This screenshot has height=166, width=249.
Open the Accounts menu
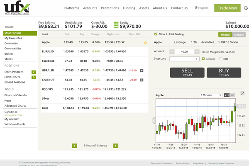pos(90,8)
